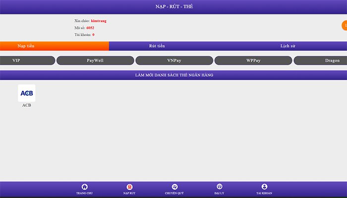Click the account balance value 0

93,35
